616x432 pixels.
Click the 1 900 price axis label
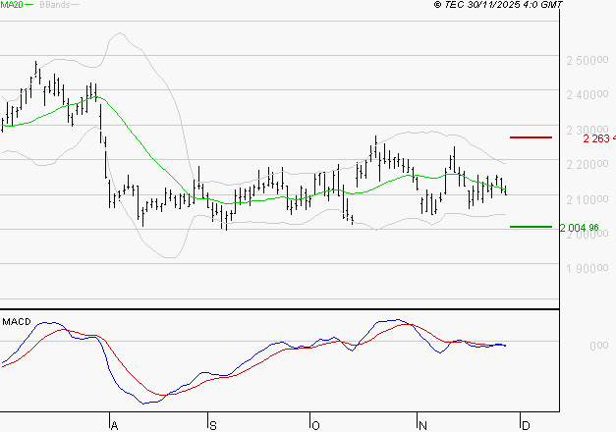coord(588,268)
